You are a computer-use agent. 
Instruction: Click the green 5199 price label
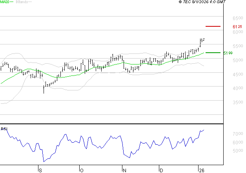pos(228,53)
